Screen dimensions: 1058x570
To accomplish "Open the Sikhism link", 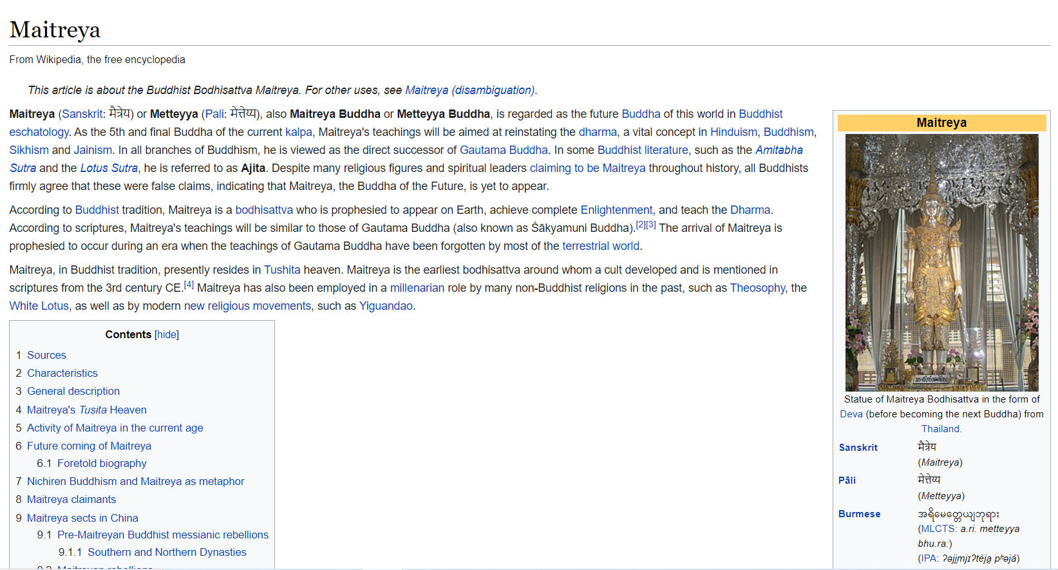I will (29, 150).
